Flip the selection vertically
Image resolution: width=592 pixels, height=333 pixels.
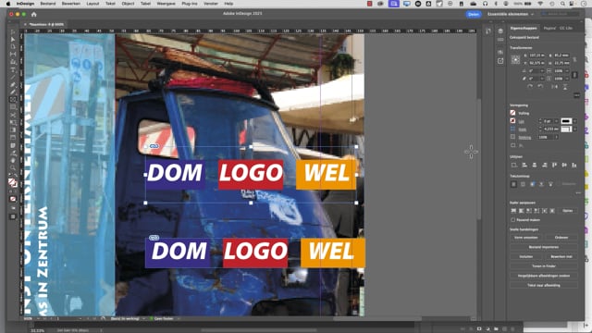[565, 86]
